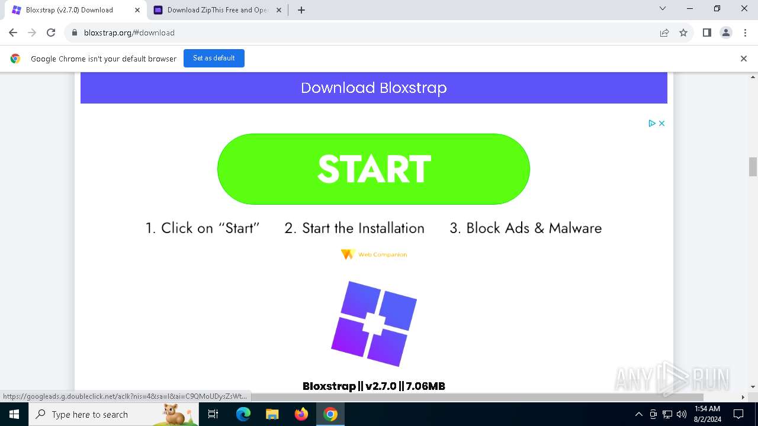Click the volume speaker tray icon
This screenshot has height=426, width=758.
(682, 414)
